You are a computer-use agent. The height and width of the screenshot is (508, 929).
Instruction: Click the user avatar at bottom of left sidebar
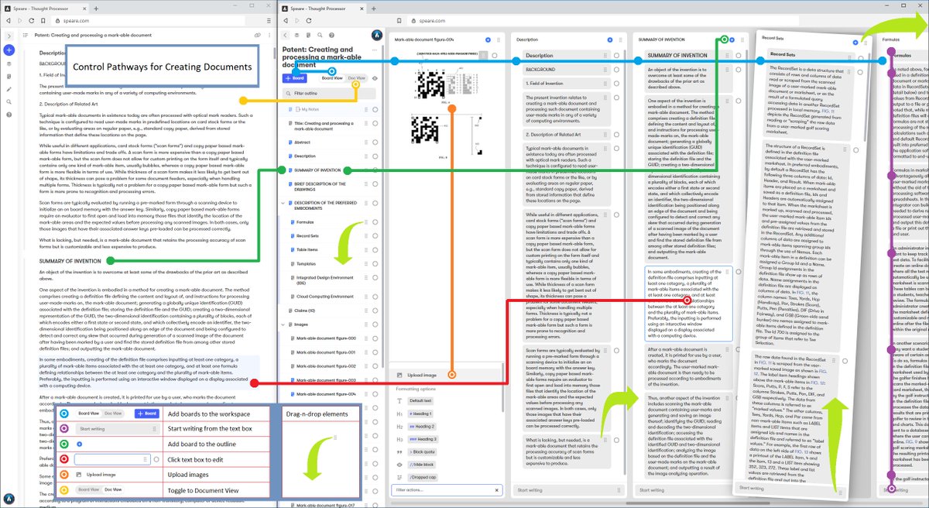click(8, 498)
